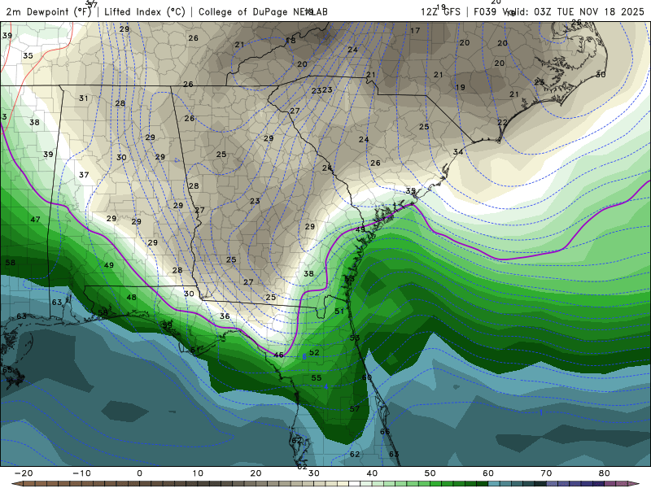
Task: Click the "50" color bar label
Action: pyautogui.click(x=430, y=473)
